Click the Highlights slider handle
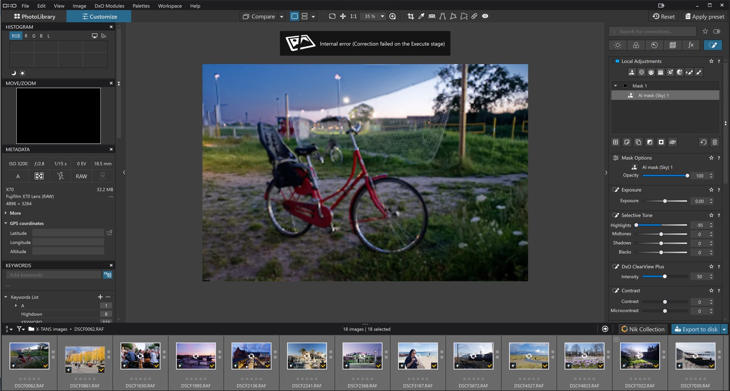The image size is (730, 391). [x=636, y=225]
